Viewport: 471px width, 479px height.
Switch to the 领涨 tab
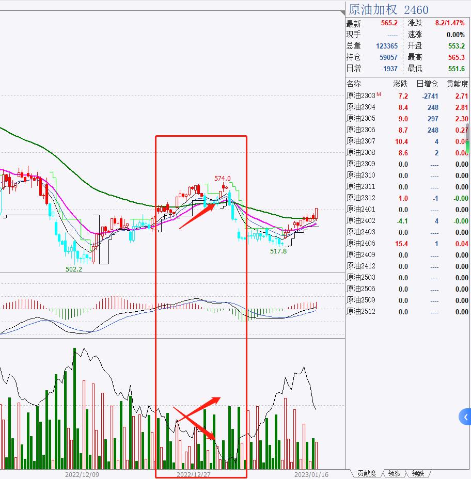point(394,473)
